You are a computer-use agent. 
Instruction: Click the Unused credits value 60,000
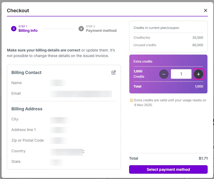pos(198,45)
